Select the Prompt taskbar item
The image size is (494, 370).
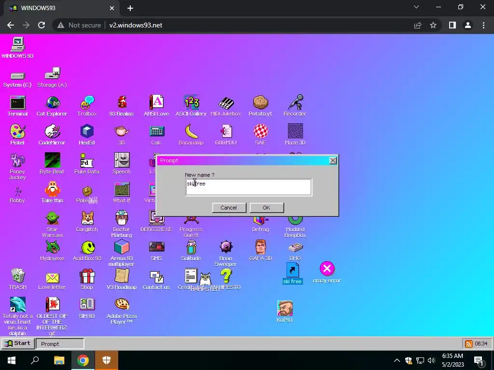point(60,344)
